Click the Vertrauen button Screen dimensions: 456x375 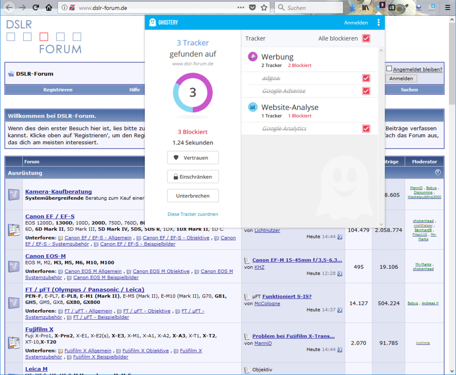(x=193, y=158)
